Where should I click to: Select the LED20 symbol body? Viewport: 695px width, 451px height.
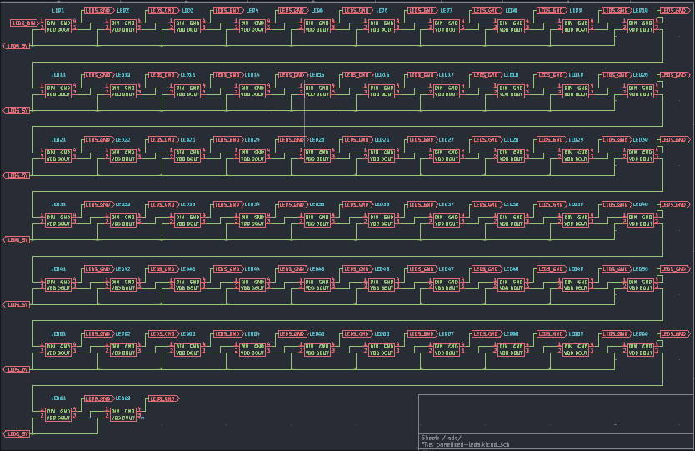tap(641, 91)
